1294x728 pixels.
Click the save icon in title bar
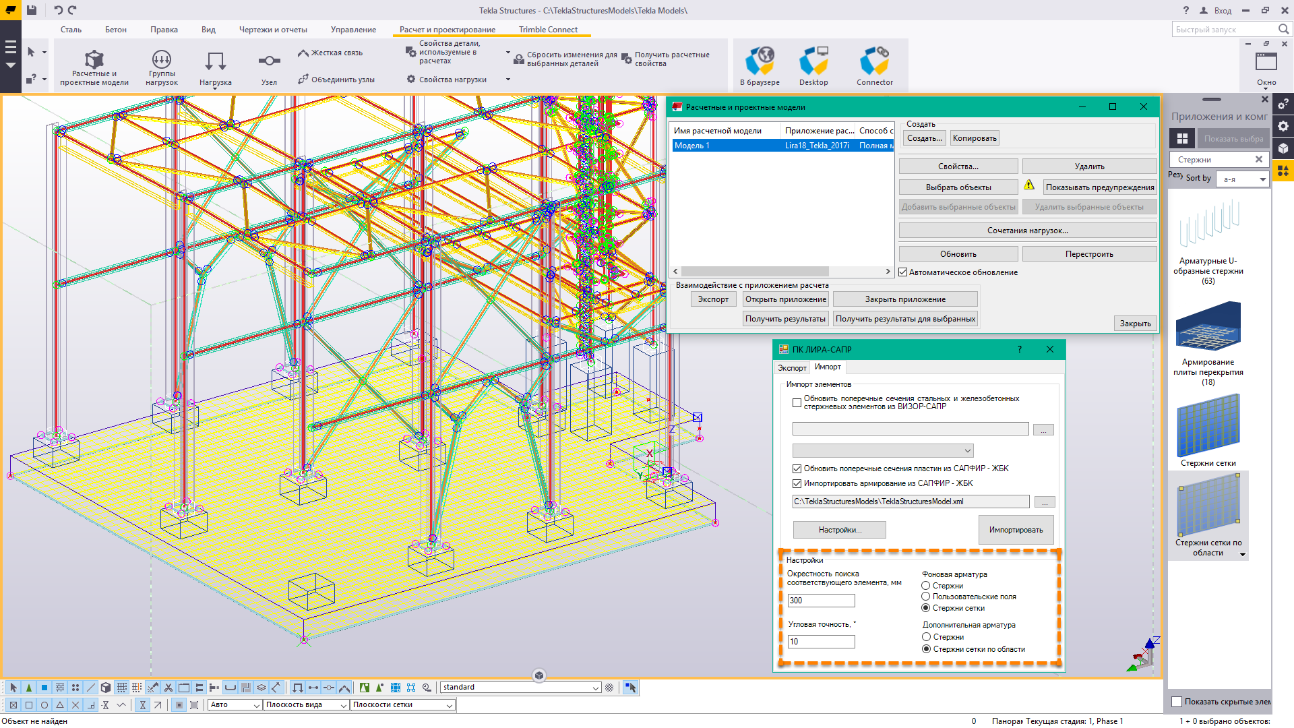pyautogui.click(x=32, y=10)
